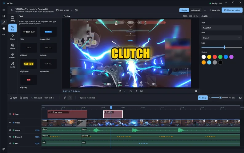Click Trim start

(x=36, y=98)
